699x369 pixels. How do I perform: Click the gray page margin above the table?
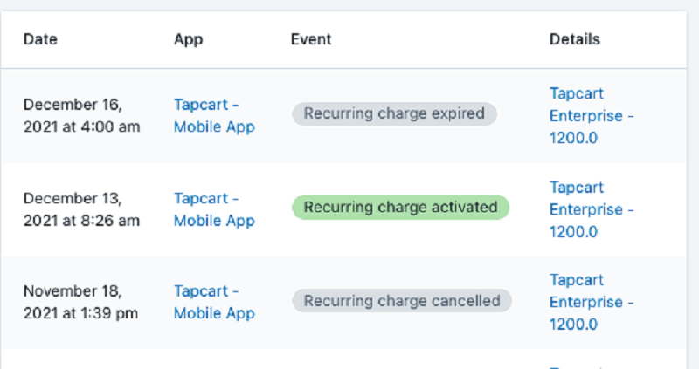click(349, 4)
